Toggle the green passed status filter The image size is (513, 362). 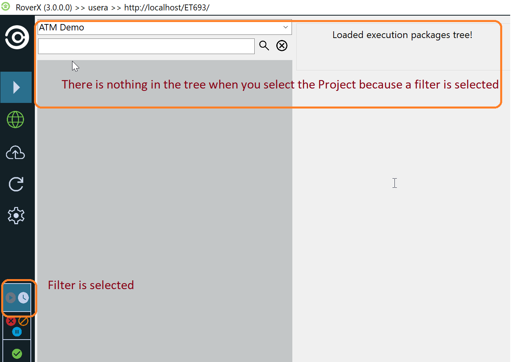tap(17, 354)
